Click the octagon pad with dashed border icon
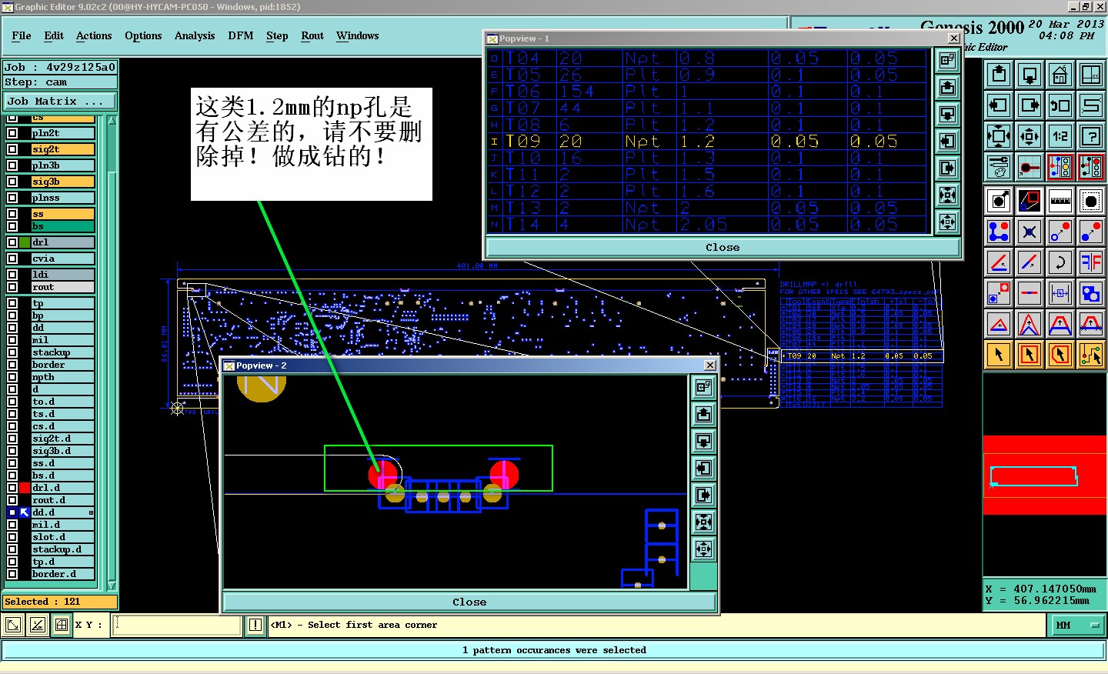 click(1091, 201)
